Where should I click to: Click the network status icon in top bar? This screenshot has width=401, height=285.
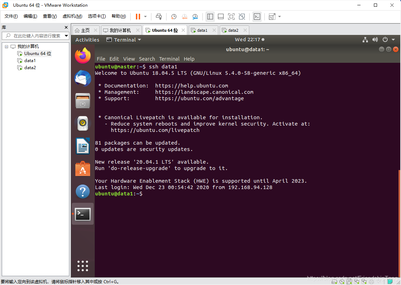(365, 40)
